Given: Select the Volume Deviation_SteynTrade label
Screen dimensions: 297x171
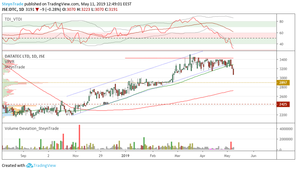Looking at the screenshot, I should pos(32,129).
